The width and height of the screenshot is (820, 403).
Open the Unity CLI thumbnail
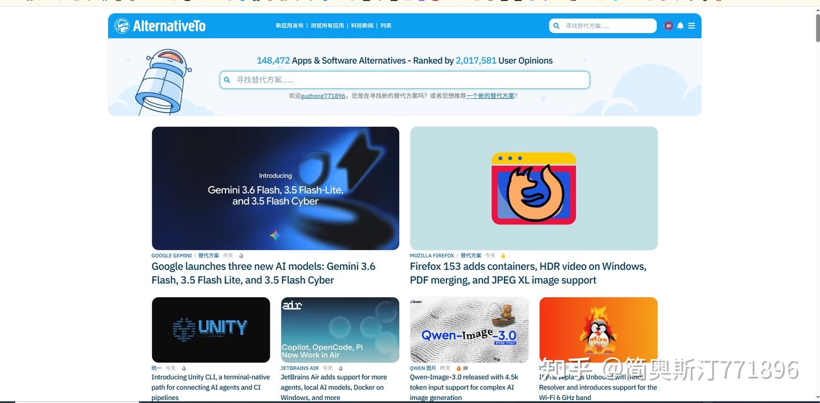tap(211, 330)
